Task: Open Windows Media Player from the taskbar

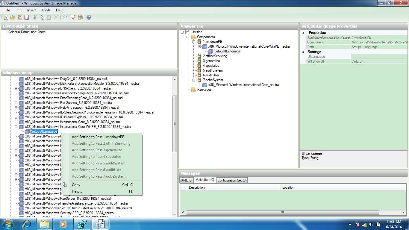Action: (x=63, y=224)
